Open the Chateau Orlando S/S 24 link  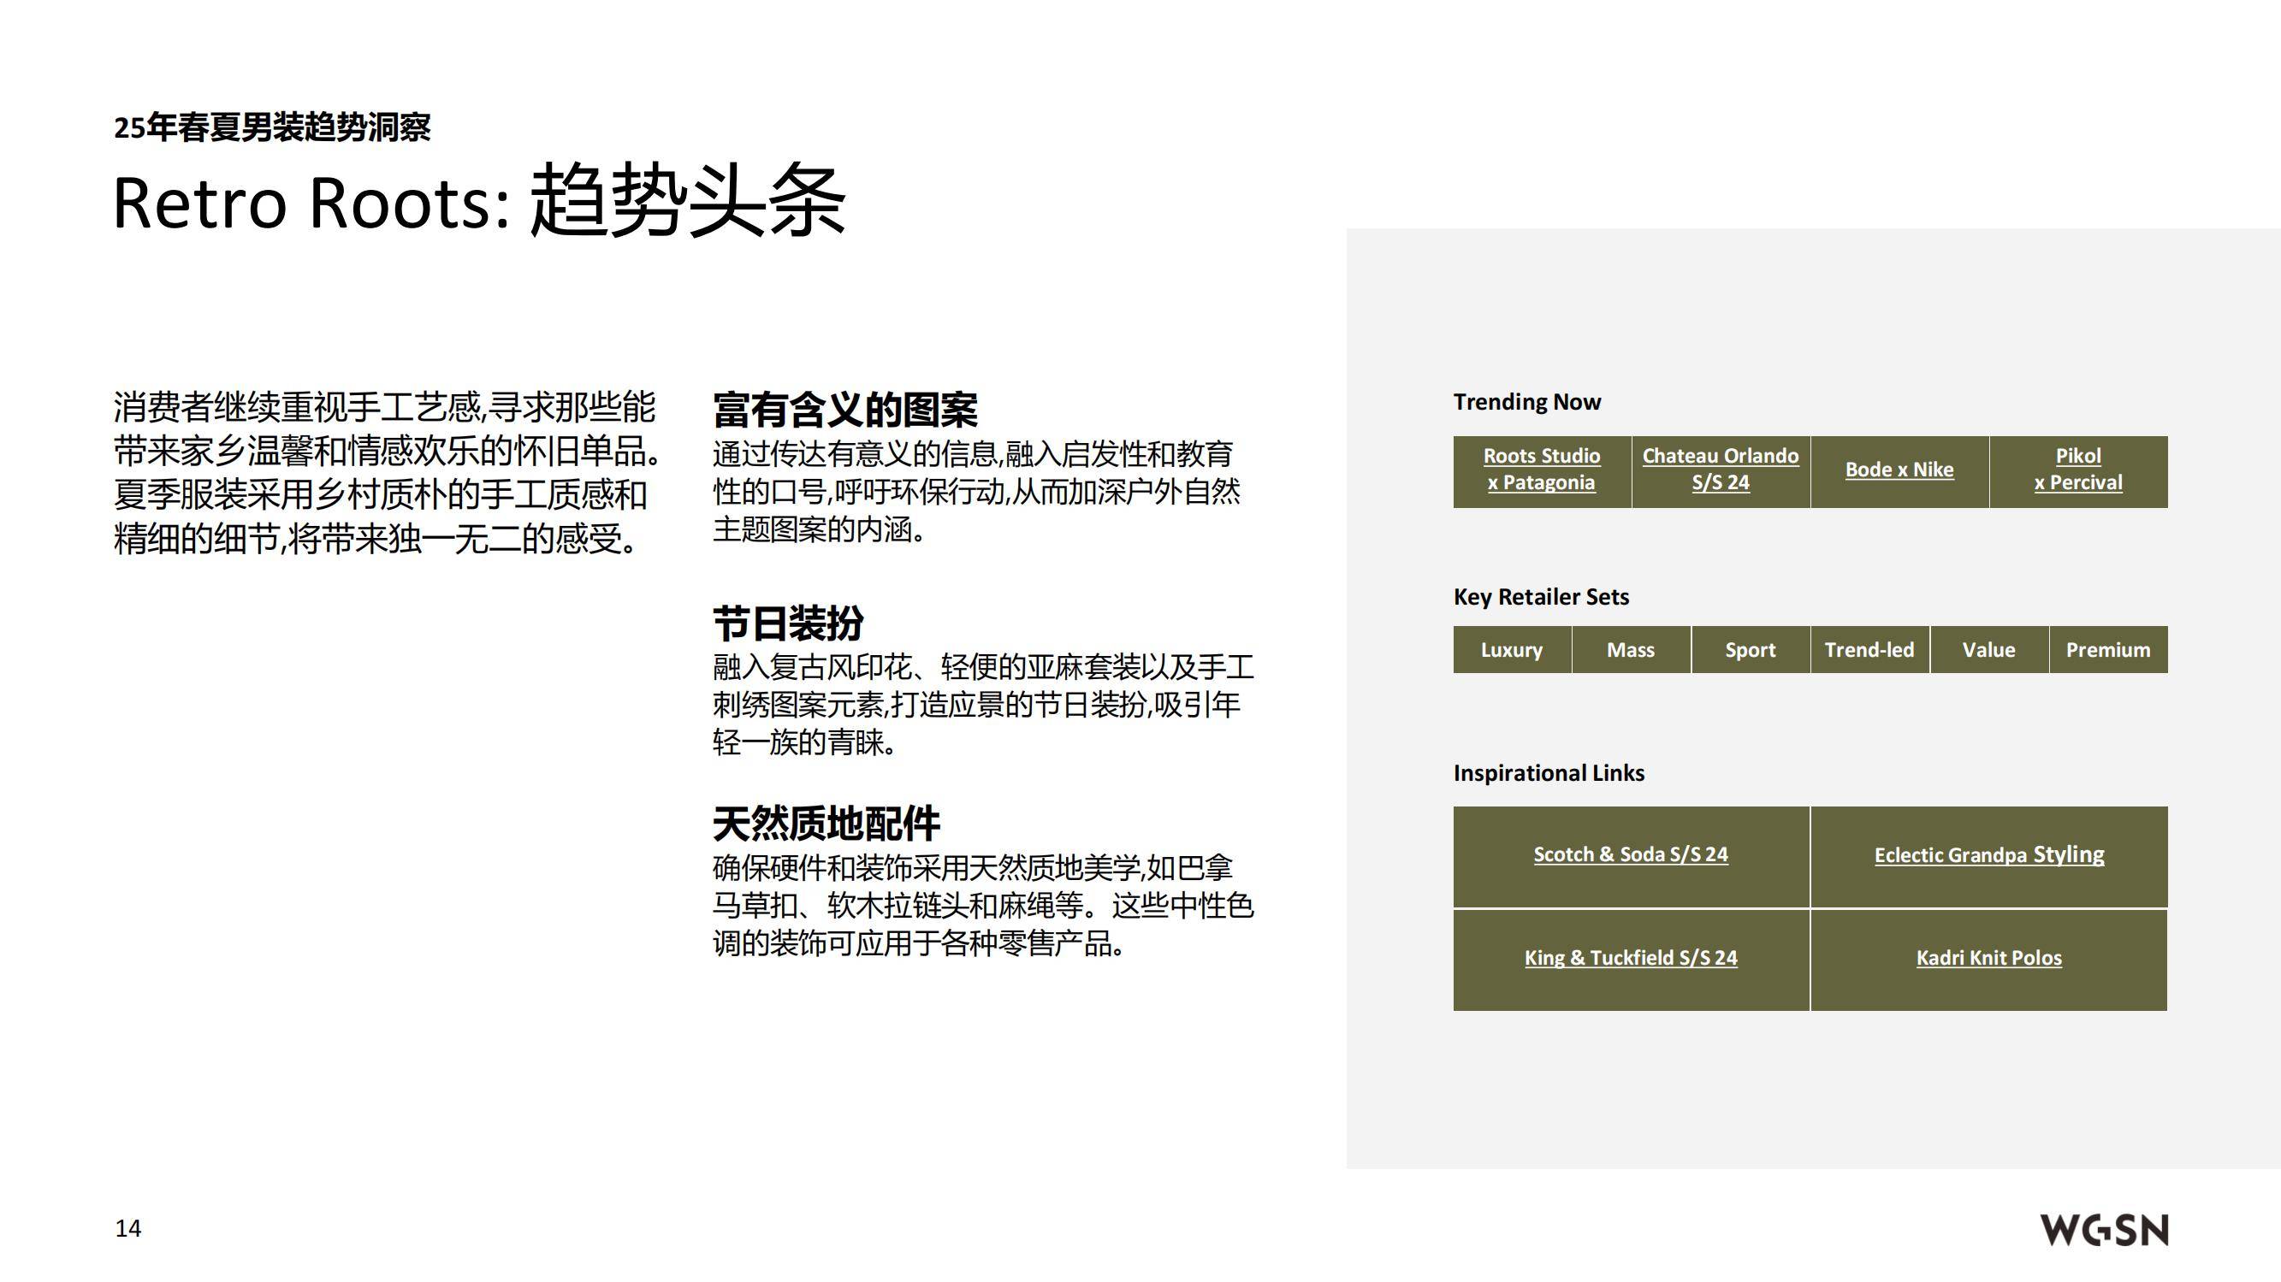pyautogui.click(x=1721, y=470)
